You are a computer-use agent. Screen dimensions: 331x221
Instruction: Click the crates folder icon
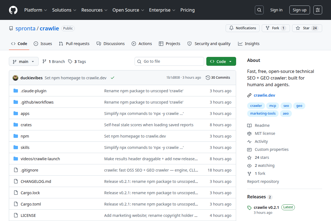pyautogui.click(x=16, y=125)
